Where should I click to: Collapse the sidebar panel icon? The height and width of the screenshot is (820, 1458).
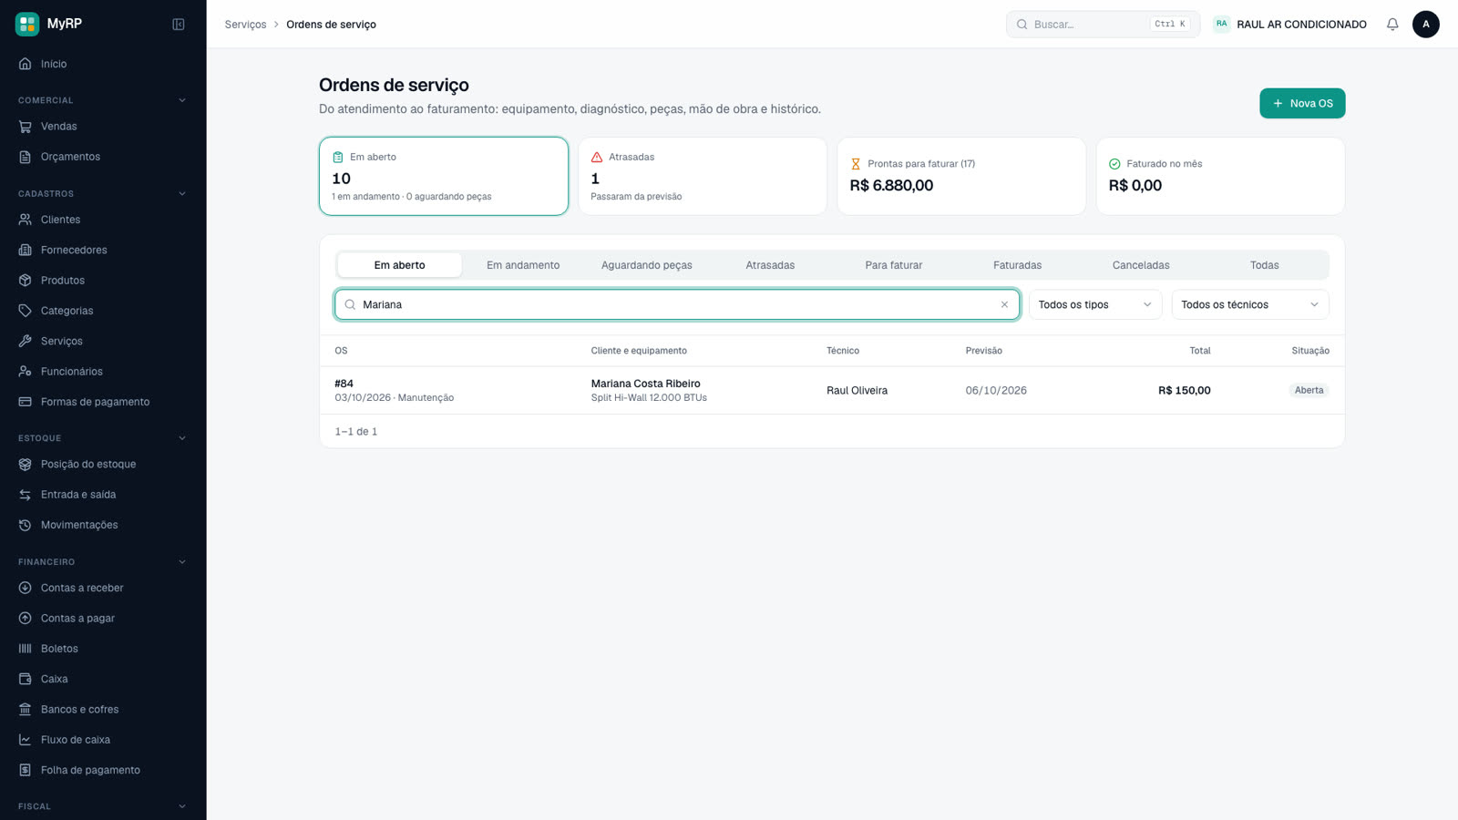pos(179,24)
